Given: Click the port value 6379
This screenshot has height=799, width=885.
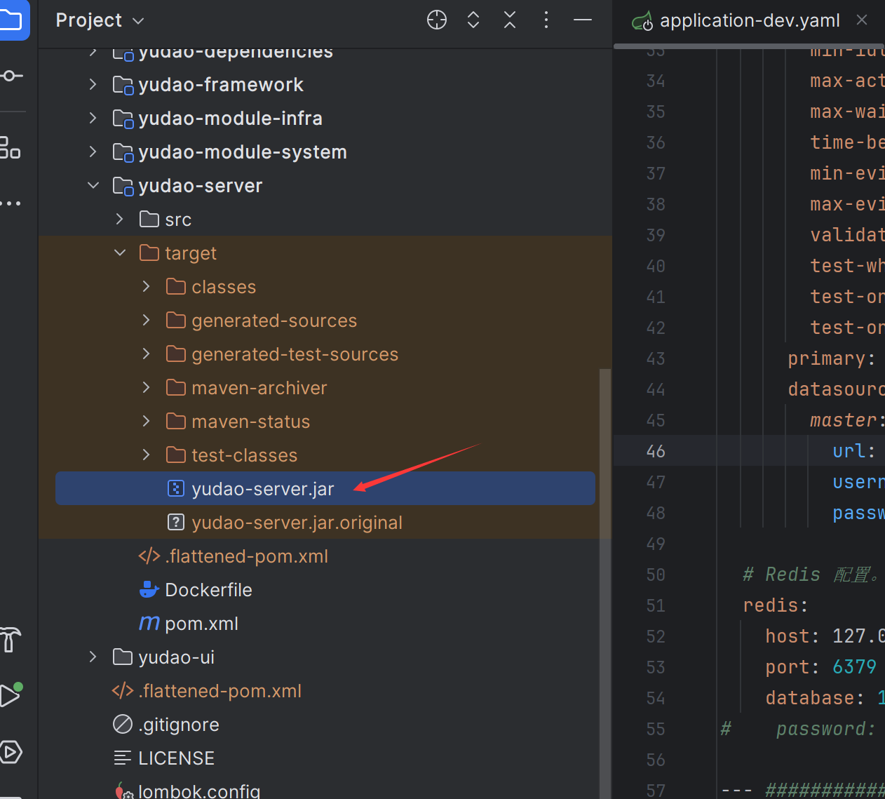Looking at the screenshot, I should pos(854,666).
